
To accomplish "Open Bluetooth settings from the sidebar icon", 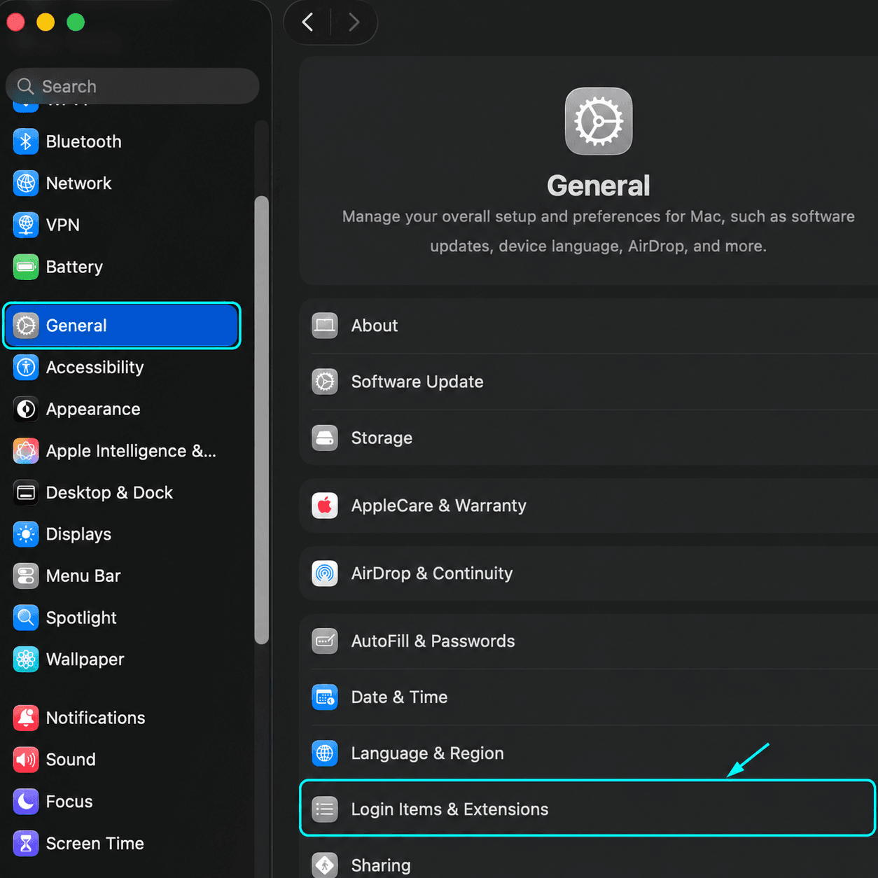I will tap(26, 141).
